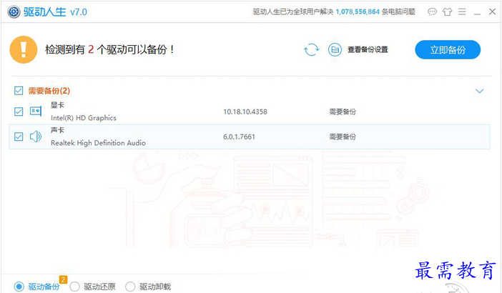Select the 驱动还原 radio option

pyautogui.click(x=74, y=287)
